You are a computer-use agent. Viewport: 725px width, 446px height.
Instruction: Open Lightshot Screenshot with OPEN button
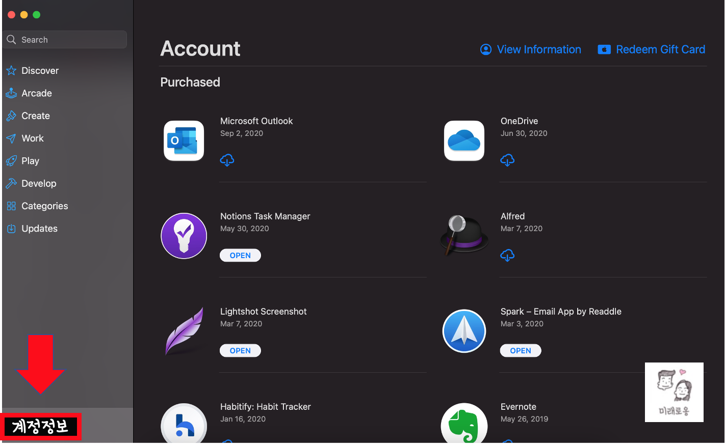tap(240, 351)
